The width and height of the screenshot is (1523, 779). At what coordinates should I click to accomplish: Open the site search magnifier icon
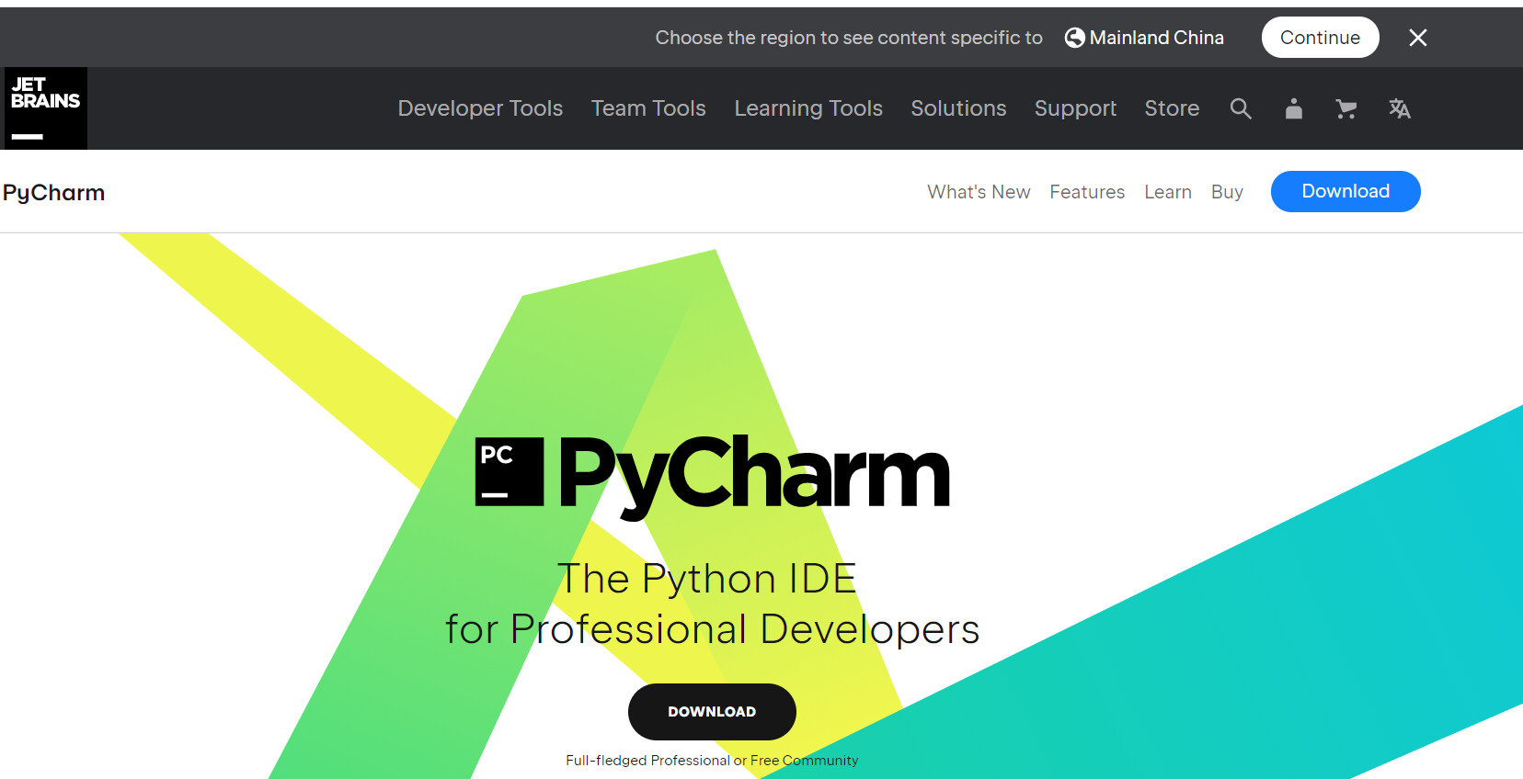[x=1241, y=108]
